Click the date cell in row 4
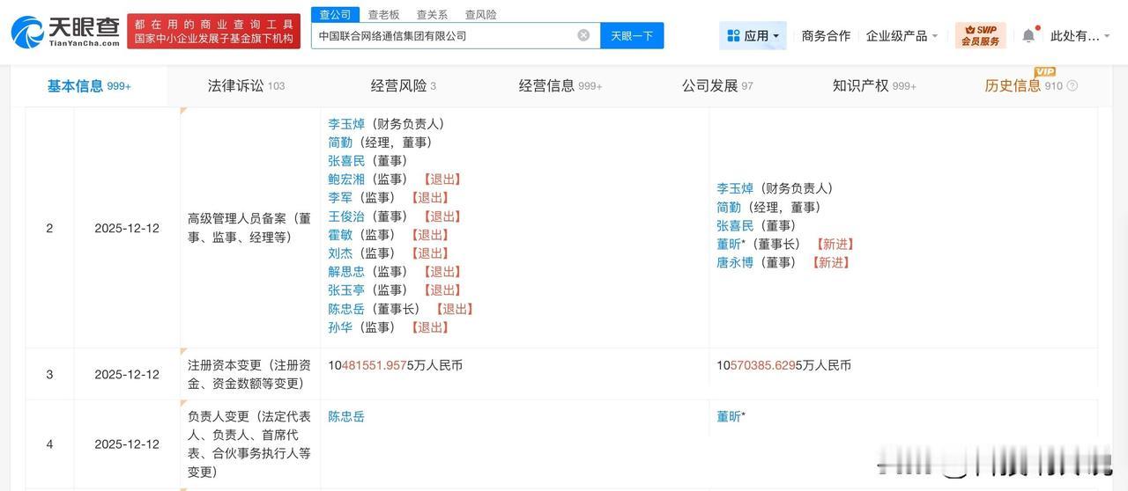 [x=127, y=444]
